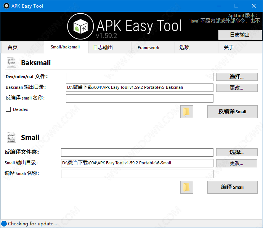Open the Smali output folder icon
Image resolution: width=263 pixels, height=228 pixels.
[x=187, y=187]
